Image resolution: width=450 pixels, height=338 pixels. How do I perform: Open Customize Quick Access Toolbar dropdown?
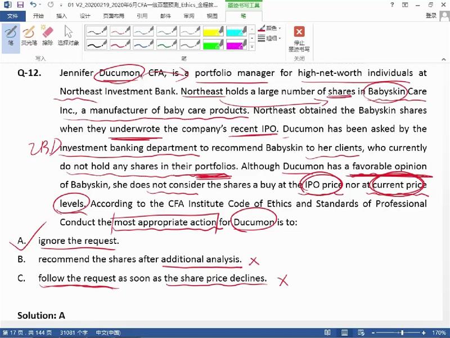[x=61, y=5]
